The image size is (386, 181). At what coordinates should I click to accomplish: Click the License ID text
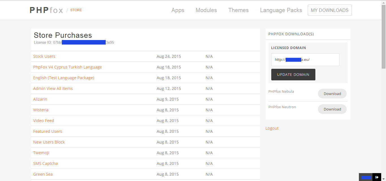point(74,43)
